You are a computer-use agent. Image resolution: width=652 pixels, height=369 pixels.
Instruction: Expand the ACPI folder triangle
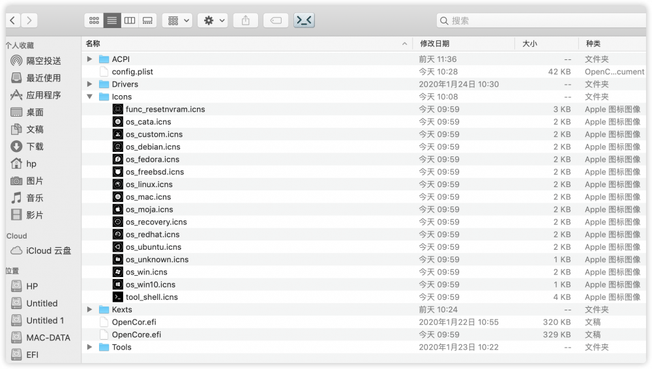tap(89, 59)
